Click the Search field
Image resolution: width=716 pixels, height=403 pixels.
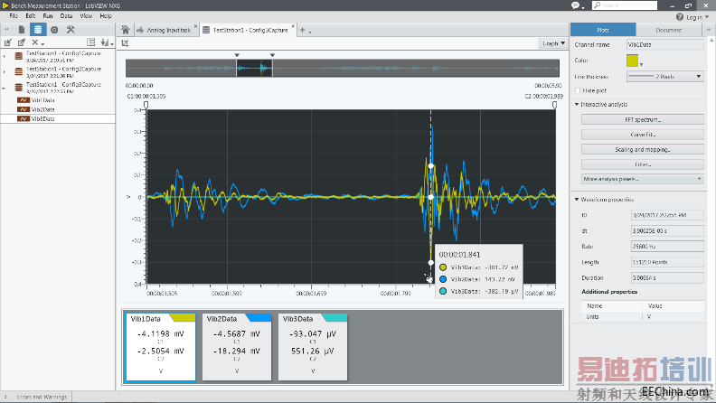coord(624,5)
